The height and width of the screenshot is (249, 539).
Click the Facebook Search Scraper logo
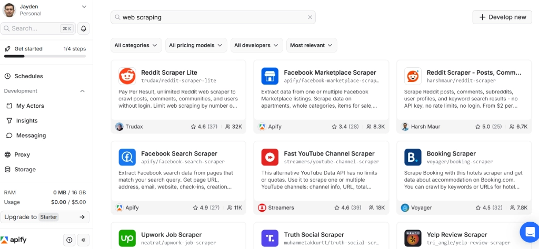(x=127, y=157)
